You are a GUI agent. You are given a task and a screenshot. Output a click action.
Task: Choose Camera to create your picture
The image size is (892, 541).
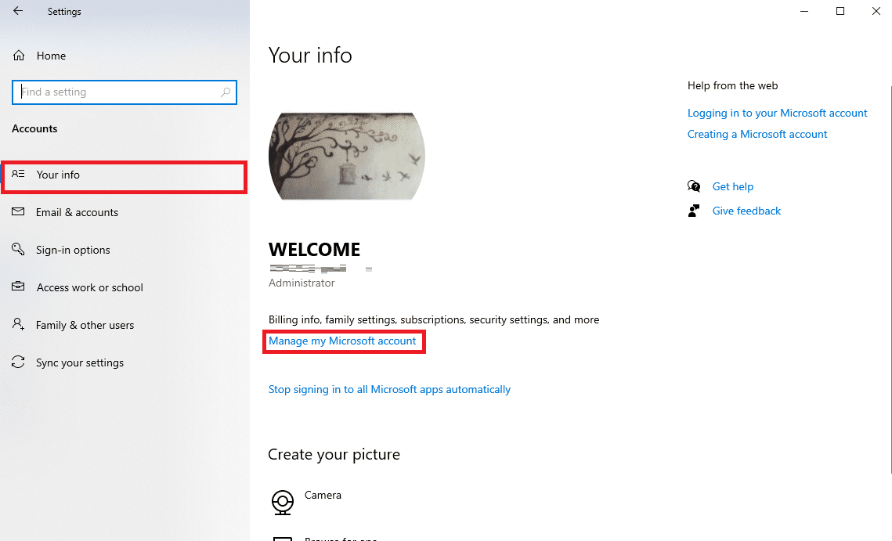pos(323,495)
